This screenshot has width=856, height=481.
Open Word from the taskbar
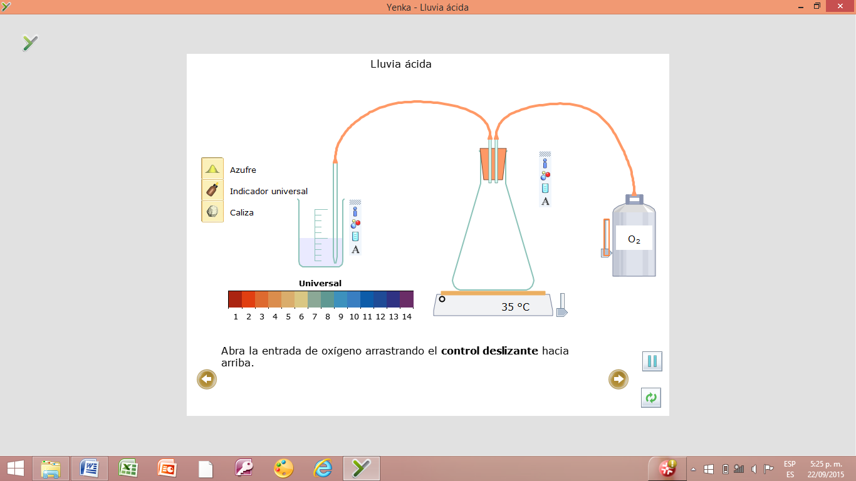tap(90, 468)
